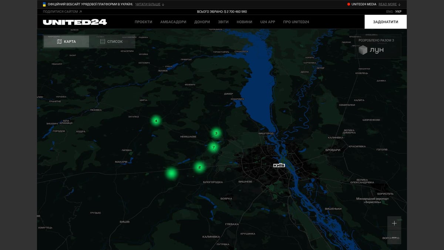The image size is (444, 250).
Task: Expand Читати більше in top banner
Action: (x=150, y=4)
